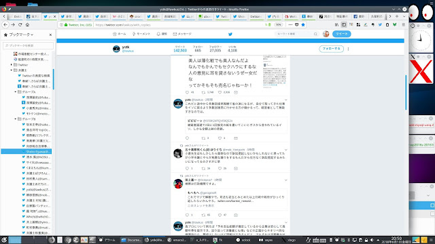Screen dimensions: 435x244
Task: Open Twitter messages
Action: 182,34
